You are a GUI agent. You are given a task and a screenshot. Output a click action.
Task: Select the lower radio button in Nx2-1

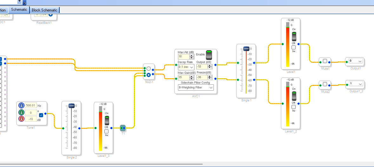pos(148,75)
